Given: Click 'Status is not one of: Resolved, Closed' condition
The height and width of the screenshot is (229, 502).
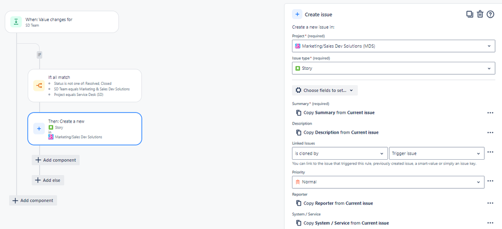Looking at the screenshot, I should 82,83.
